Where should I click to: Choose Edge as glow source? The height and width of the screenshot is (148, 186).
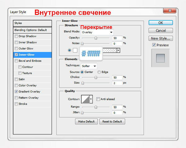coord(99,72)
